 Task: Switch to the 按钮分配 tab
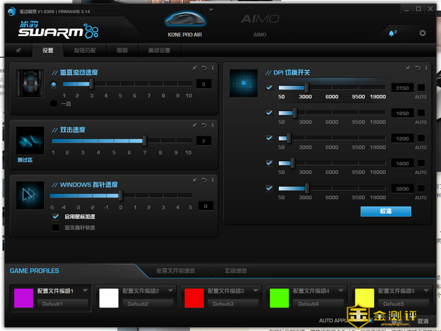[85, 50]
